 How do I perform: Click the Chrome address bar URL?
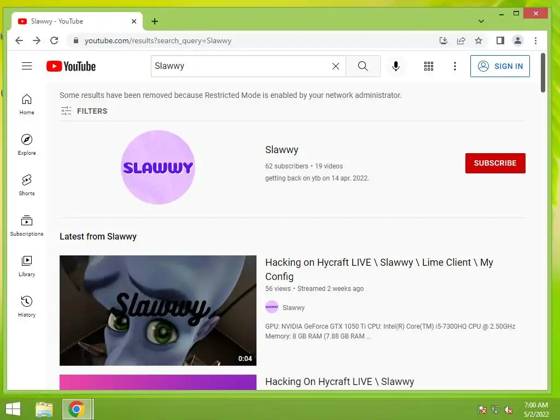(158, 40)
